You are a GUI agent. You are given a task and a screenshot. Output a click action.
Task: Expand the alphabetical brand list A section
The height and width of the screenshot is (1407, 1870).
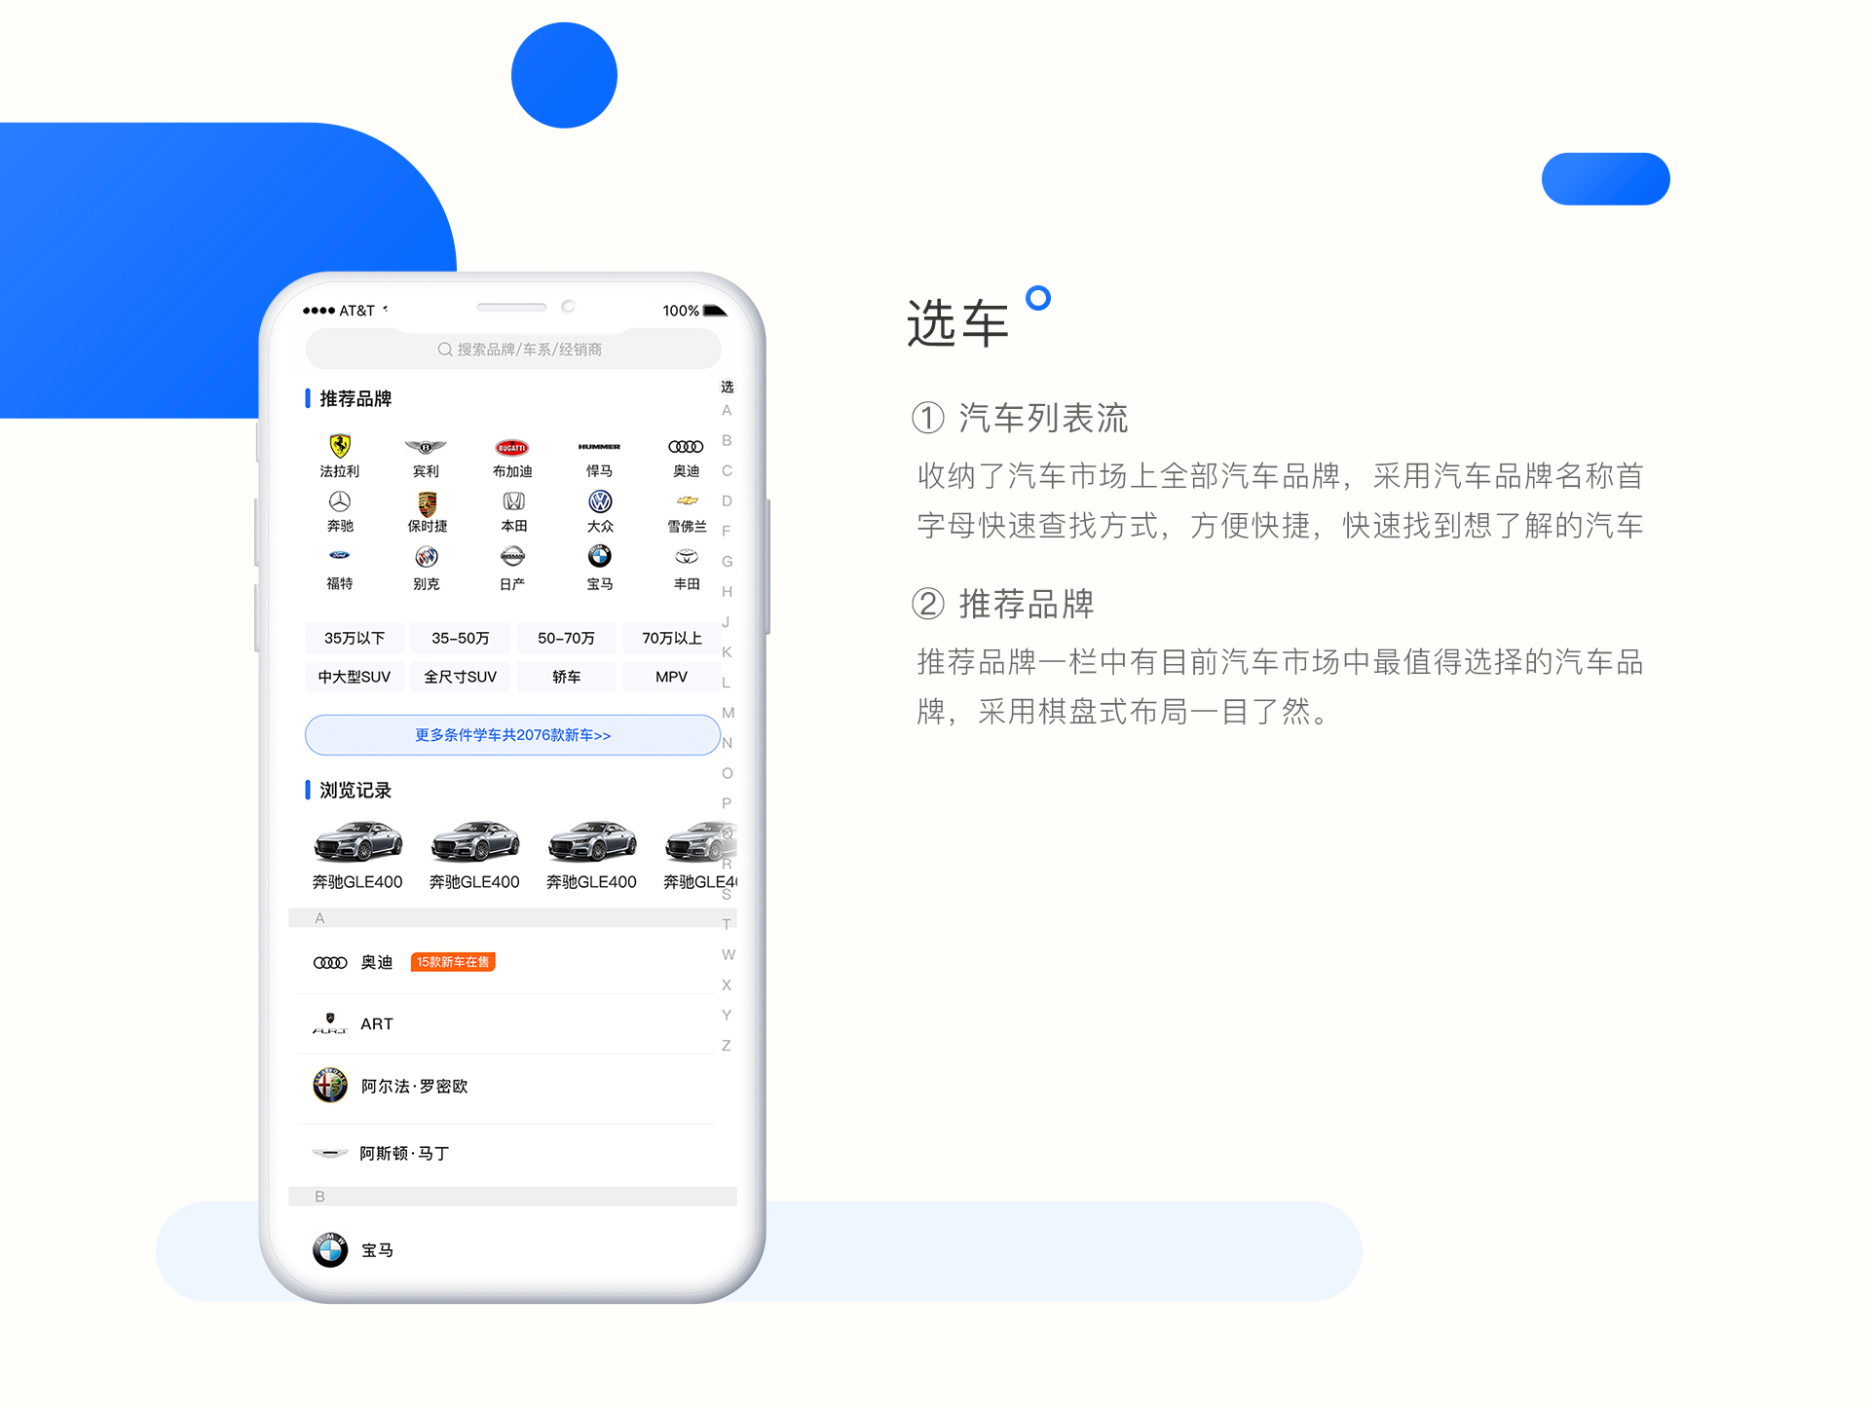[315, 918]
